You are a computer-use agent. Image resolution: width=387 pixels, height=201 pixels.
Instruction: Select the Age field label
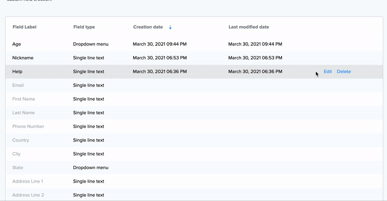pos(17,44)
